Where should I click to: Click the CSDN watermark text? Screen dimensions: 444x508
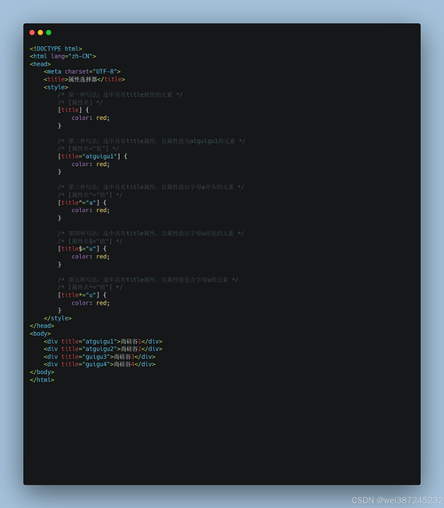pos(397,500)
